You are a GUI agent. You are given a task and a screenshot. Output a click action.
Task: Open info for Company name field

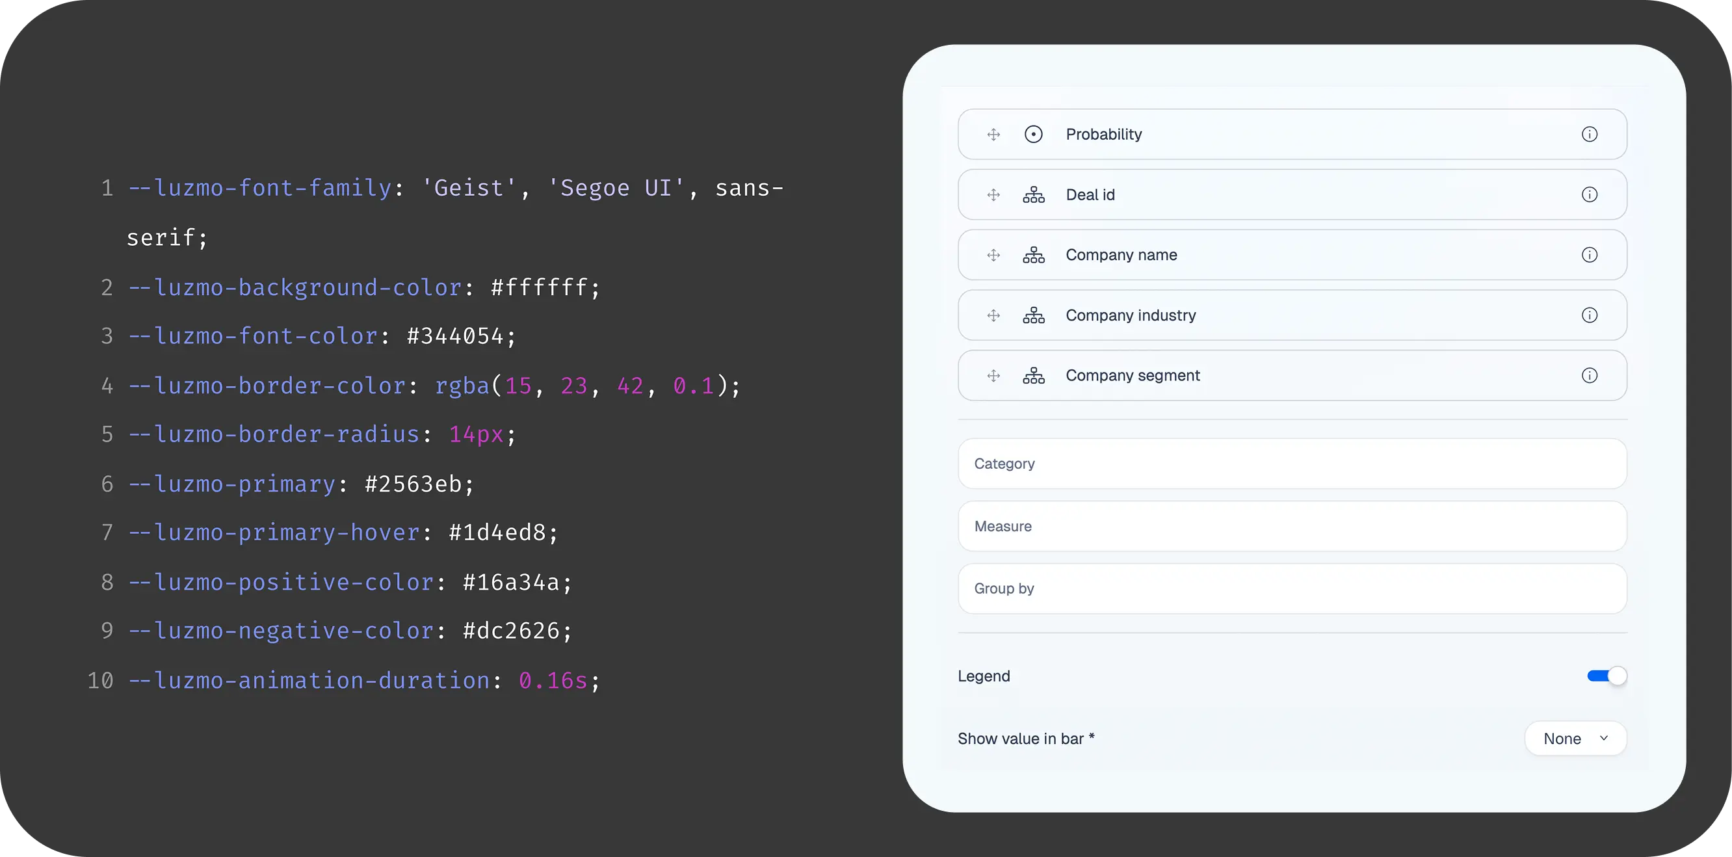[1589, 255]
